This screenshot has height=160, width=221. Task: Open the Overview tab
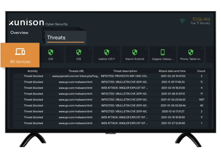19,33
